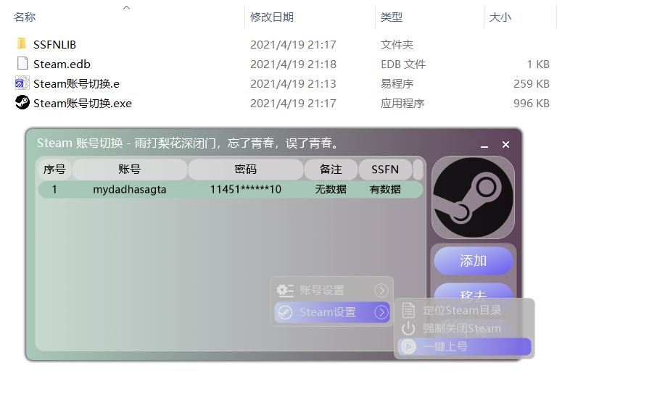Click the sort arrow above the 名称 column
This screenshot has height=405, width=665.
(x=126, y=7)
